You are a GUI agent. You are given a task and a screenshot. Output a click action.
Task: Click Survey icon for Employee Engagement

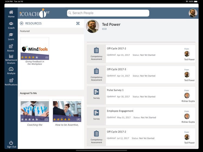[96, 113]
